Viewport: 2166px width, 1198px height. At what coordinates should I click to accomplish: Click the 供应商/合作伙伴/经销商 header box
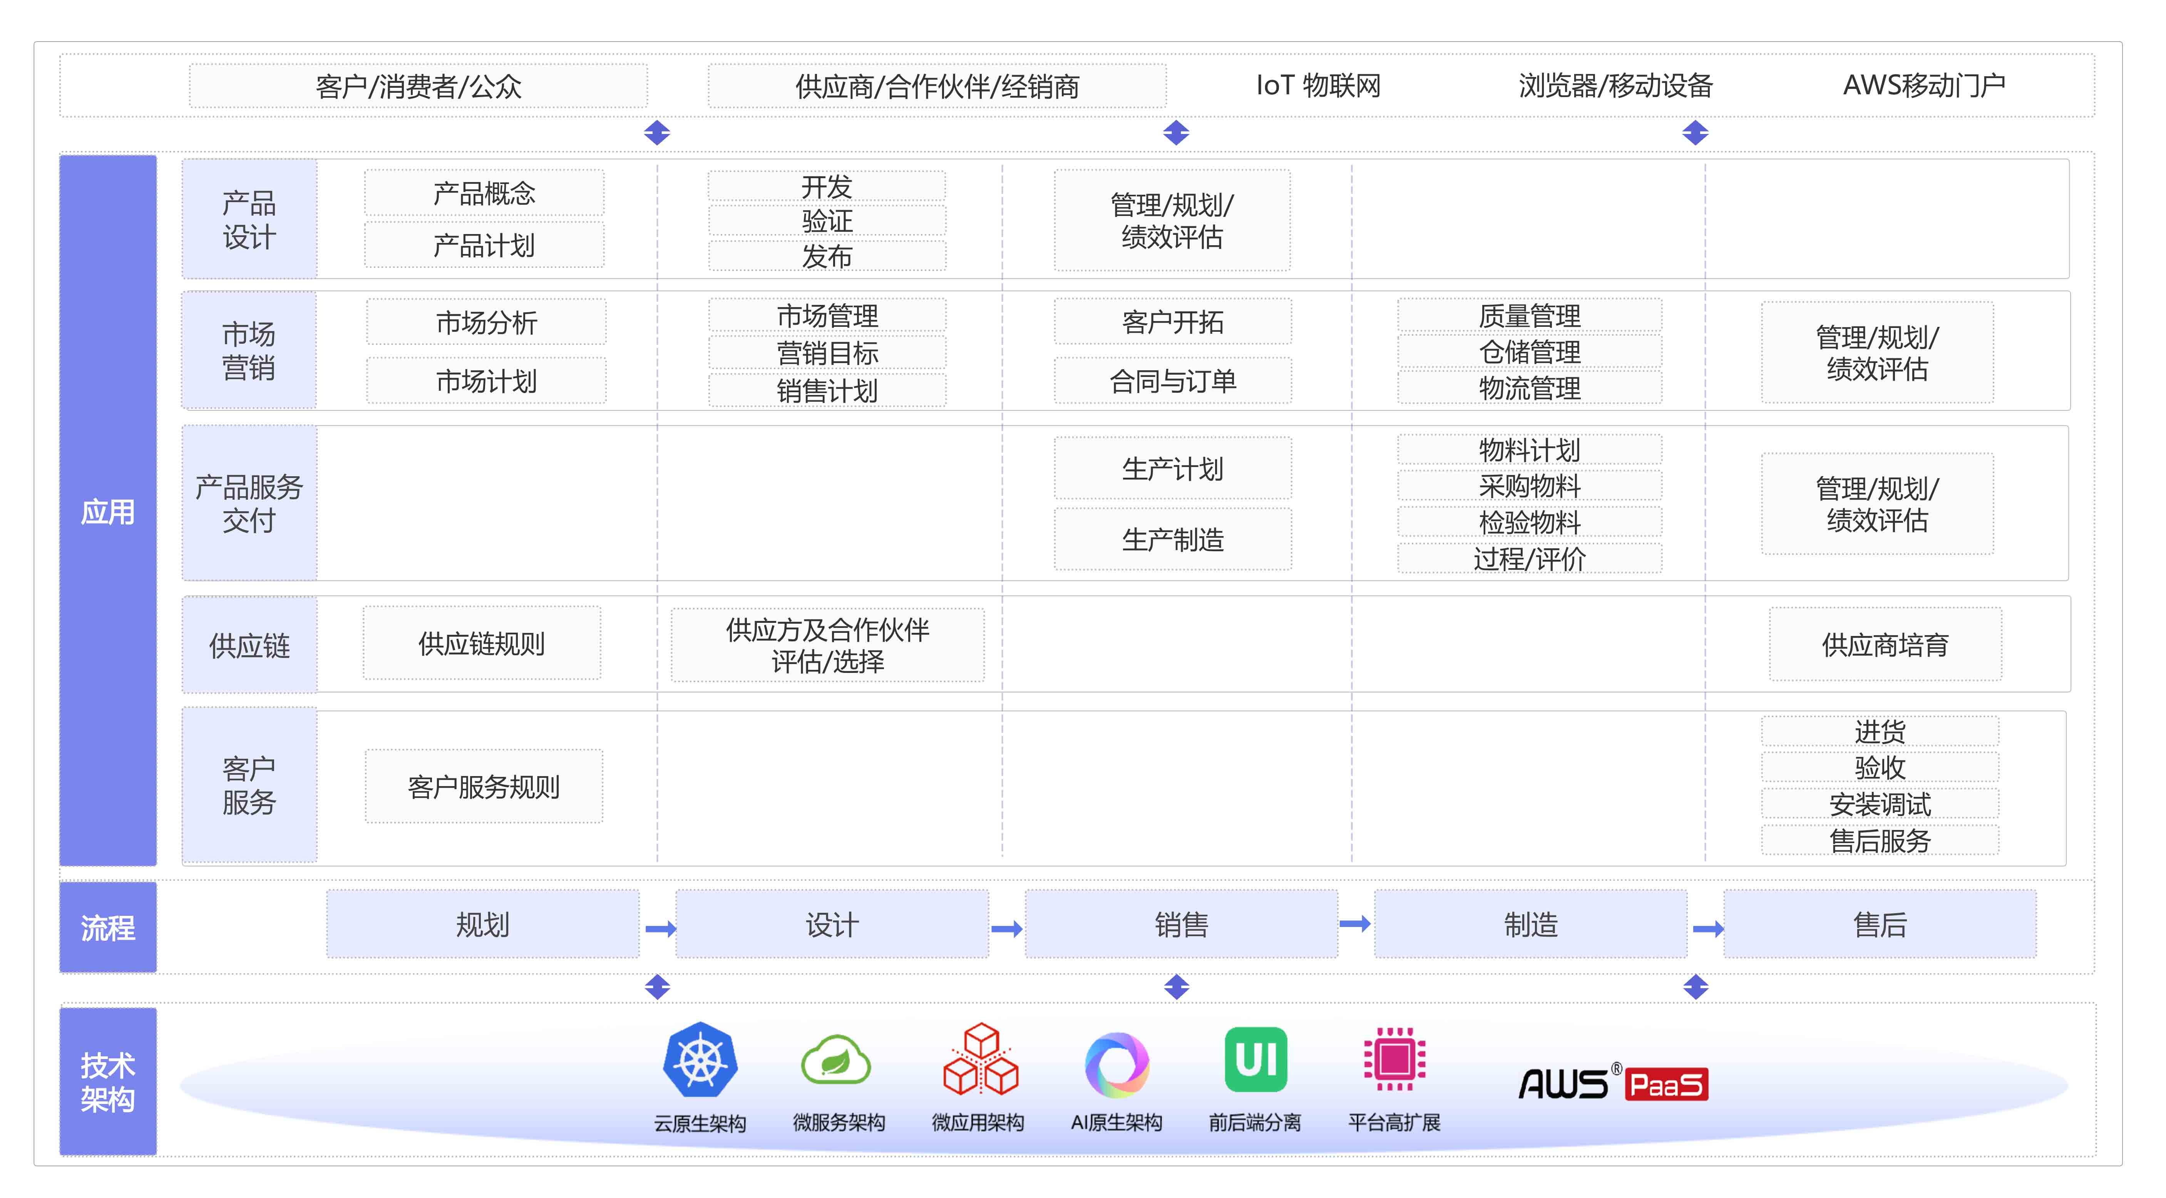pyautogui.click(x=937, y=86)
